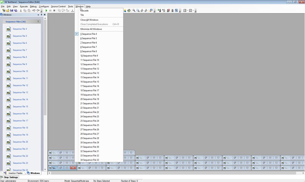Open the navigation toolbar overflow options arrow

195,11
